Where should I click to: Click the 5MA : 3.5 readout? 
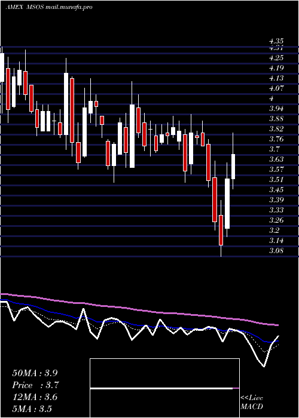click(x=32, y=409)
